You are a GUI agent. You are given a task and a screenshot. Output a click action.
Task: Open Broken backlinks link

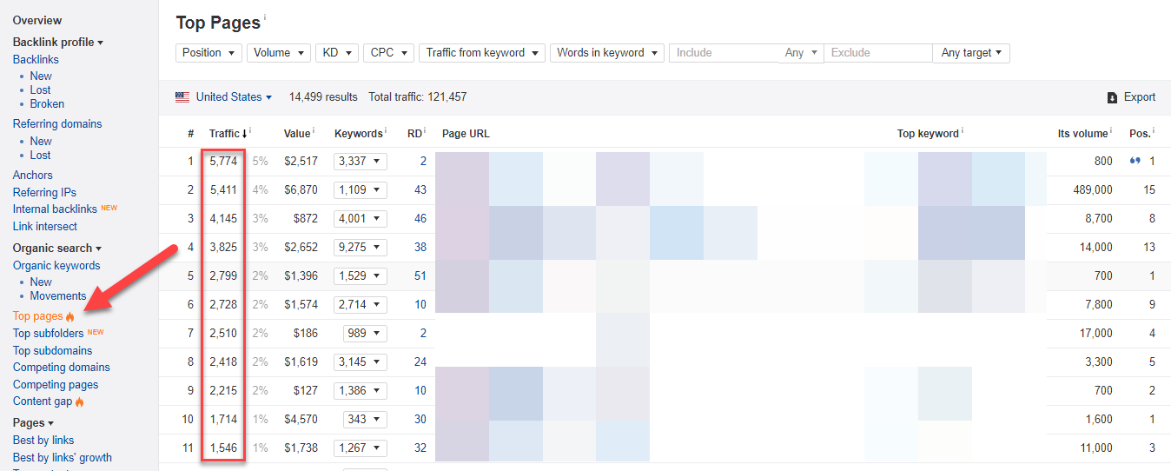point(47,104)
